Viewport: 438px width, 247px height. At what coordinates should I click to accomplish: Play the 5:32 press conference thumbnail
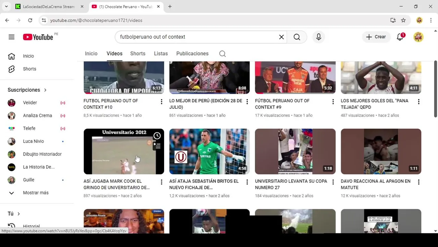tap(295, 78)
